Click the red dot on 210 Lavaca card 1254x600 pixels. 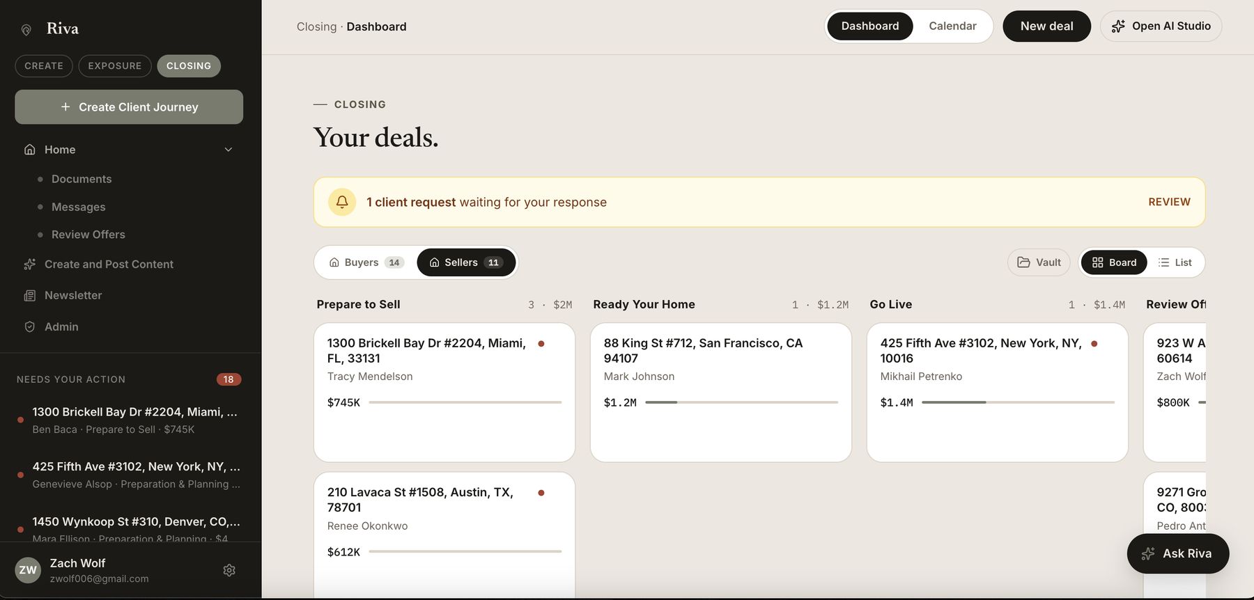541,493
